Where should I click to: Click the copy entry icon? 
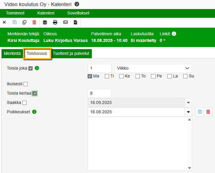coord(24,22)
